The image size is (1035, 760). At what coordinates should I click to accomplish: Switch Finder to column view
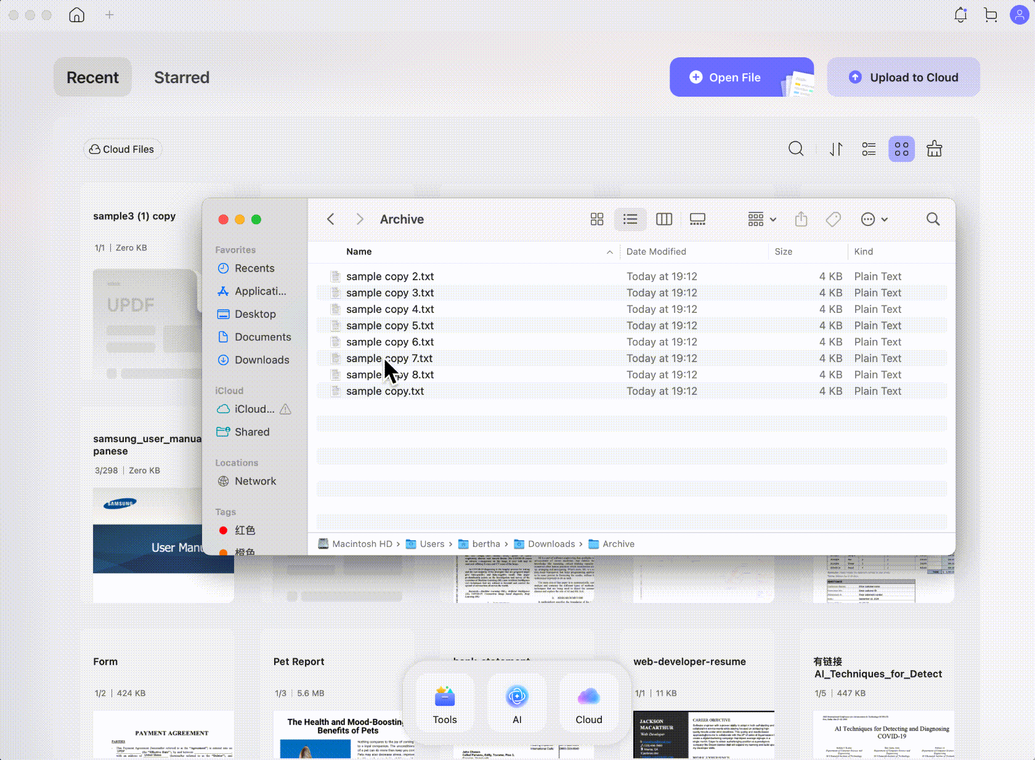coord(664,219)
